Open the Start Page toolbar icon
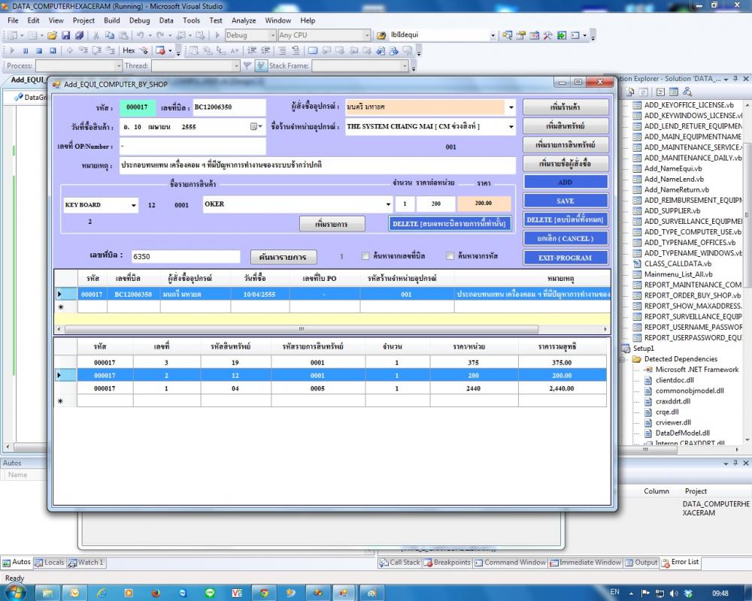 (562, 35)
